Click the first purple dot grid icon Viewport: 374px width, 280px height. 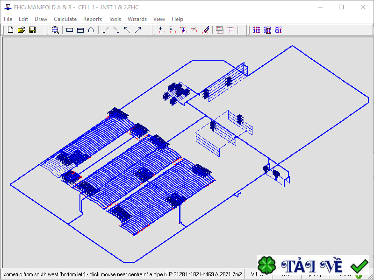click(x=257, y=30)
